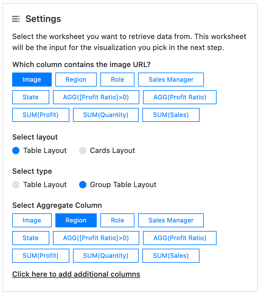Image resolution: width=261 pixels, height=295 pixels.
Task: Select Cards Layout option
Action: click(x=83, y=151)
